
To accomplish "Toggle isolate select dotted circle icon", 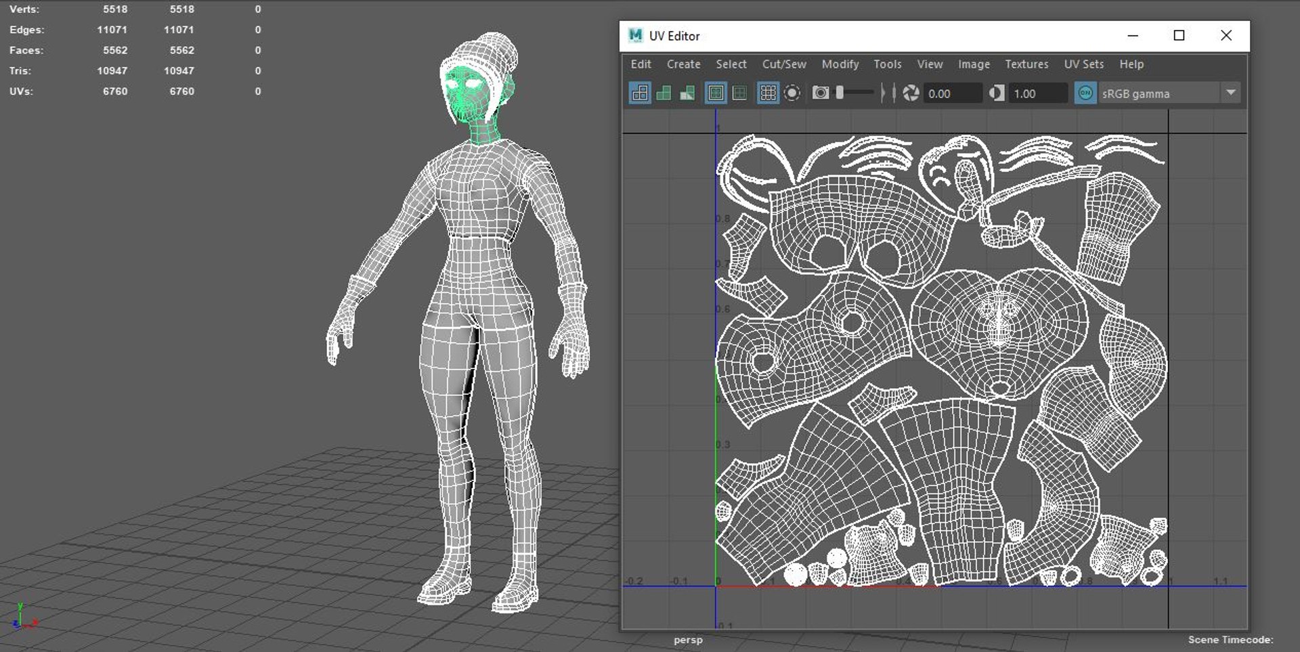I will tap(792, 93).
